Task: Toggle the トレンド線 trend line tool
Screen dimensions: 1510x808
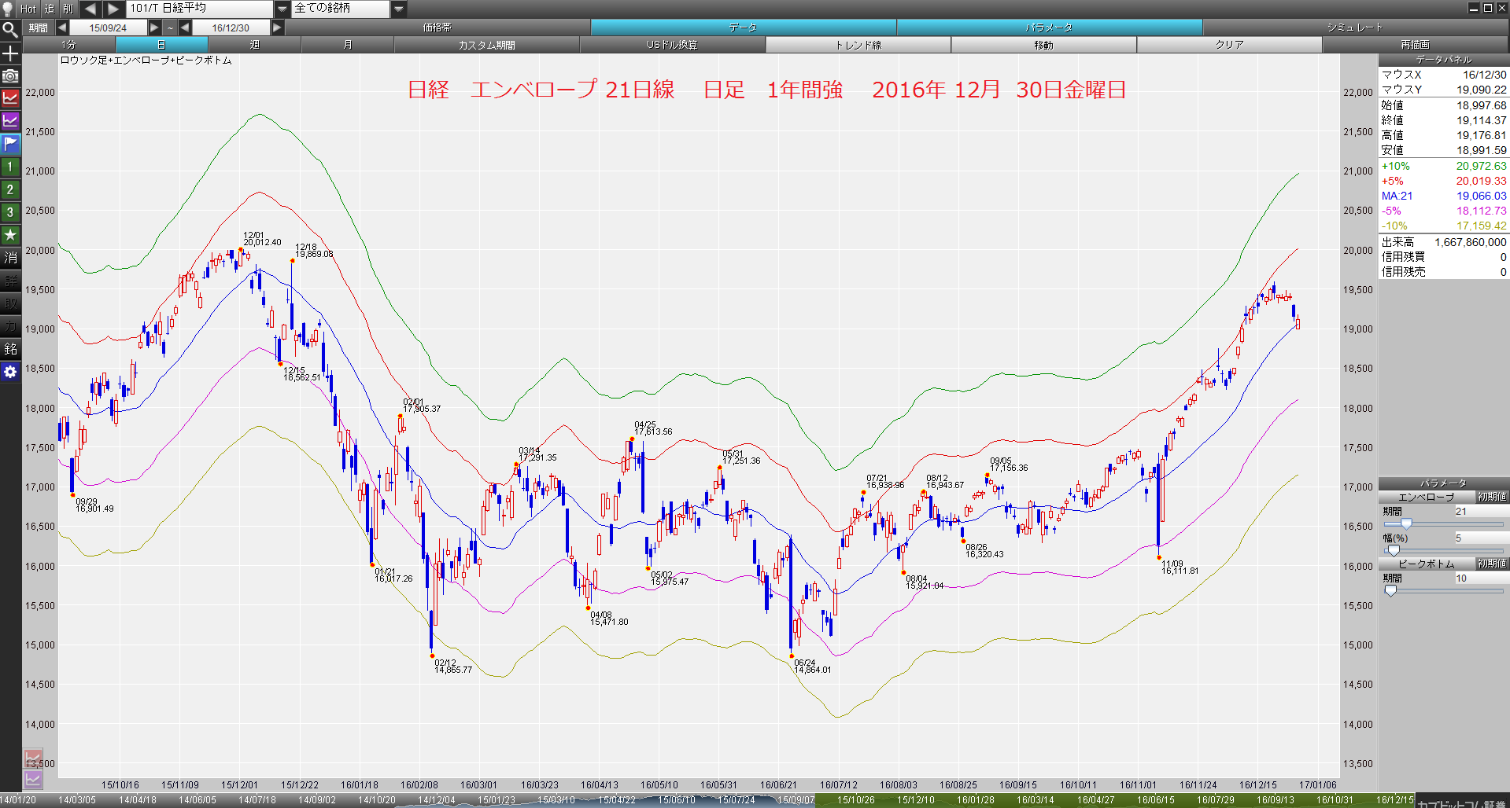Action: coord(858,45)
